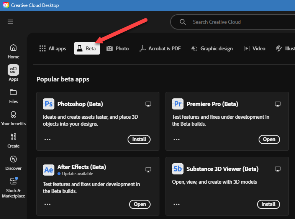295x219 pixels.
Task: Switch to the All apps tab
Action: [x=53, y=48]
